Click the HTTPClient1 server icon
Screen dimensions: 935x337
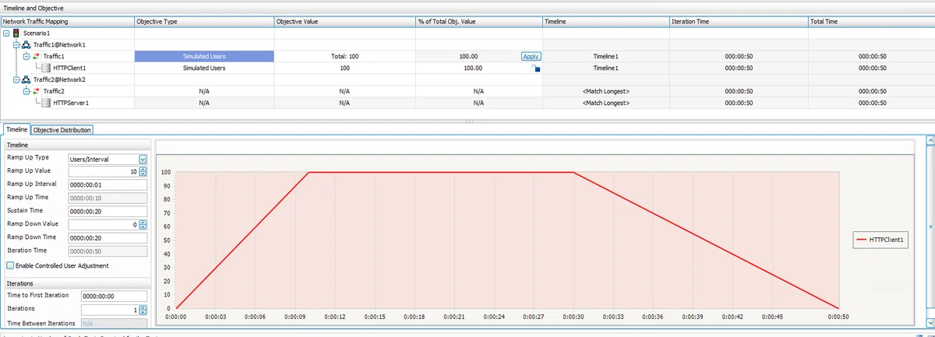click(46, 68)
